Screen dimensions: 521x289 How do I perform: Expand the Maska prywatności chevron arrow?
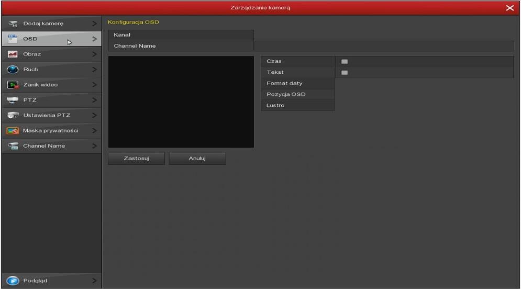[x=94, y=130]
